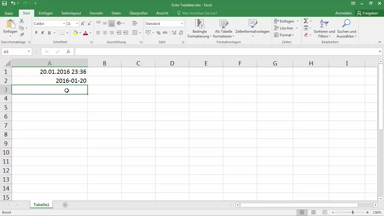Remove a decimal place icon
384x216 pixels.
point(181,33)
